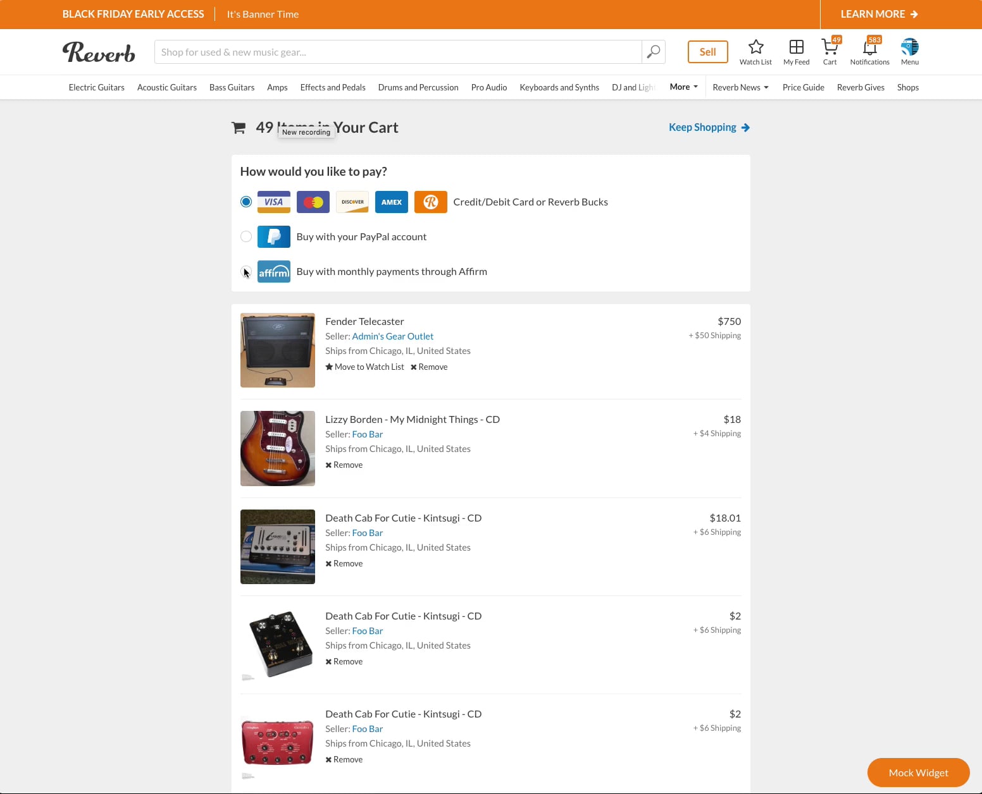Click the Visa card icon
982x794 pixels.
click(274, 202)
